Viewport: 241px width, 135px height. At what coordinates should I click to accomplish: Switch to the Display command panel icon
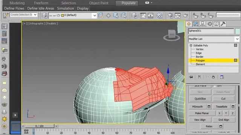tap(216, 24)
